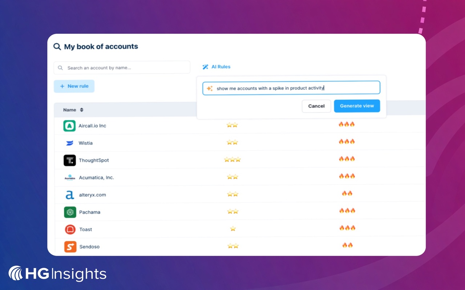Select the Wistia account name
The image size is (465, 290).
(x=86, y=143)
